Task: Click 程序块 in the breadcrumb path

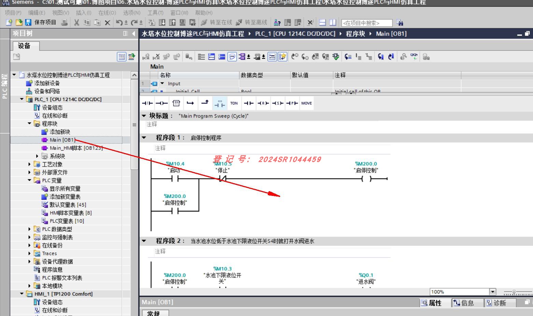Action: click(355, 34)
